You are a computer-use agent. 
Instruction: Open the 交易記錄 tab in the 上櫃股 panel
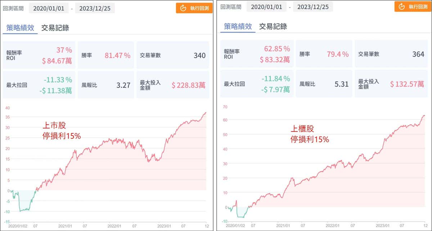point(273,26)
